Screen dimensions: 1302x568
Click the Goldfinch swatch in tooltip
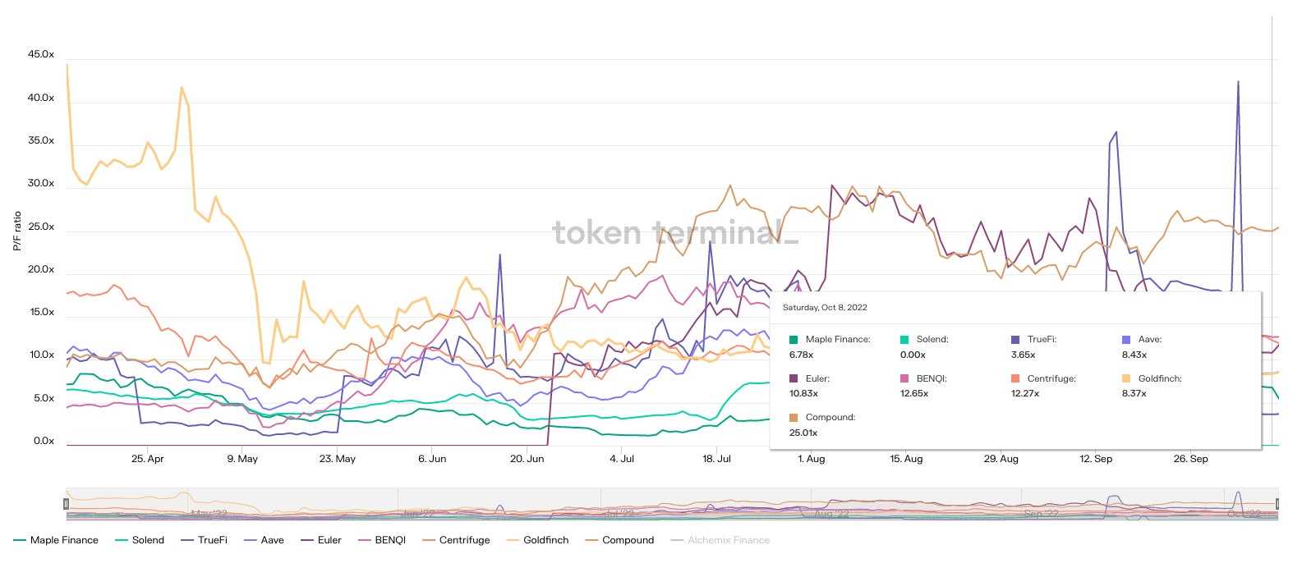click(1126, 378)
